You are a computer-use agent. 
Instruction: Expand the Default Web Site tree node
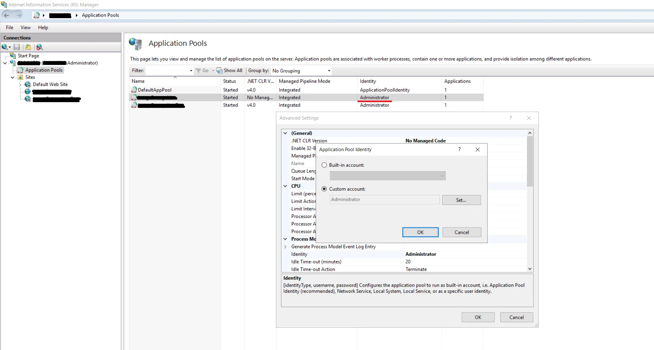(20, 85)
